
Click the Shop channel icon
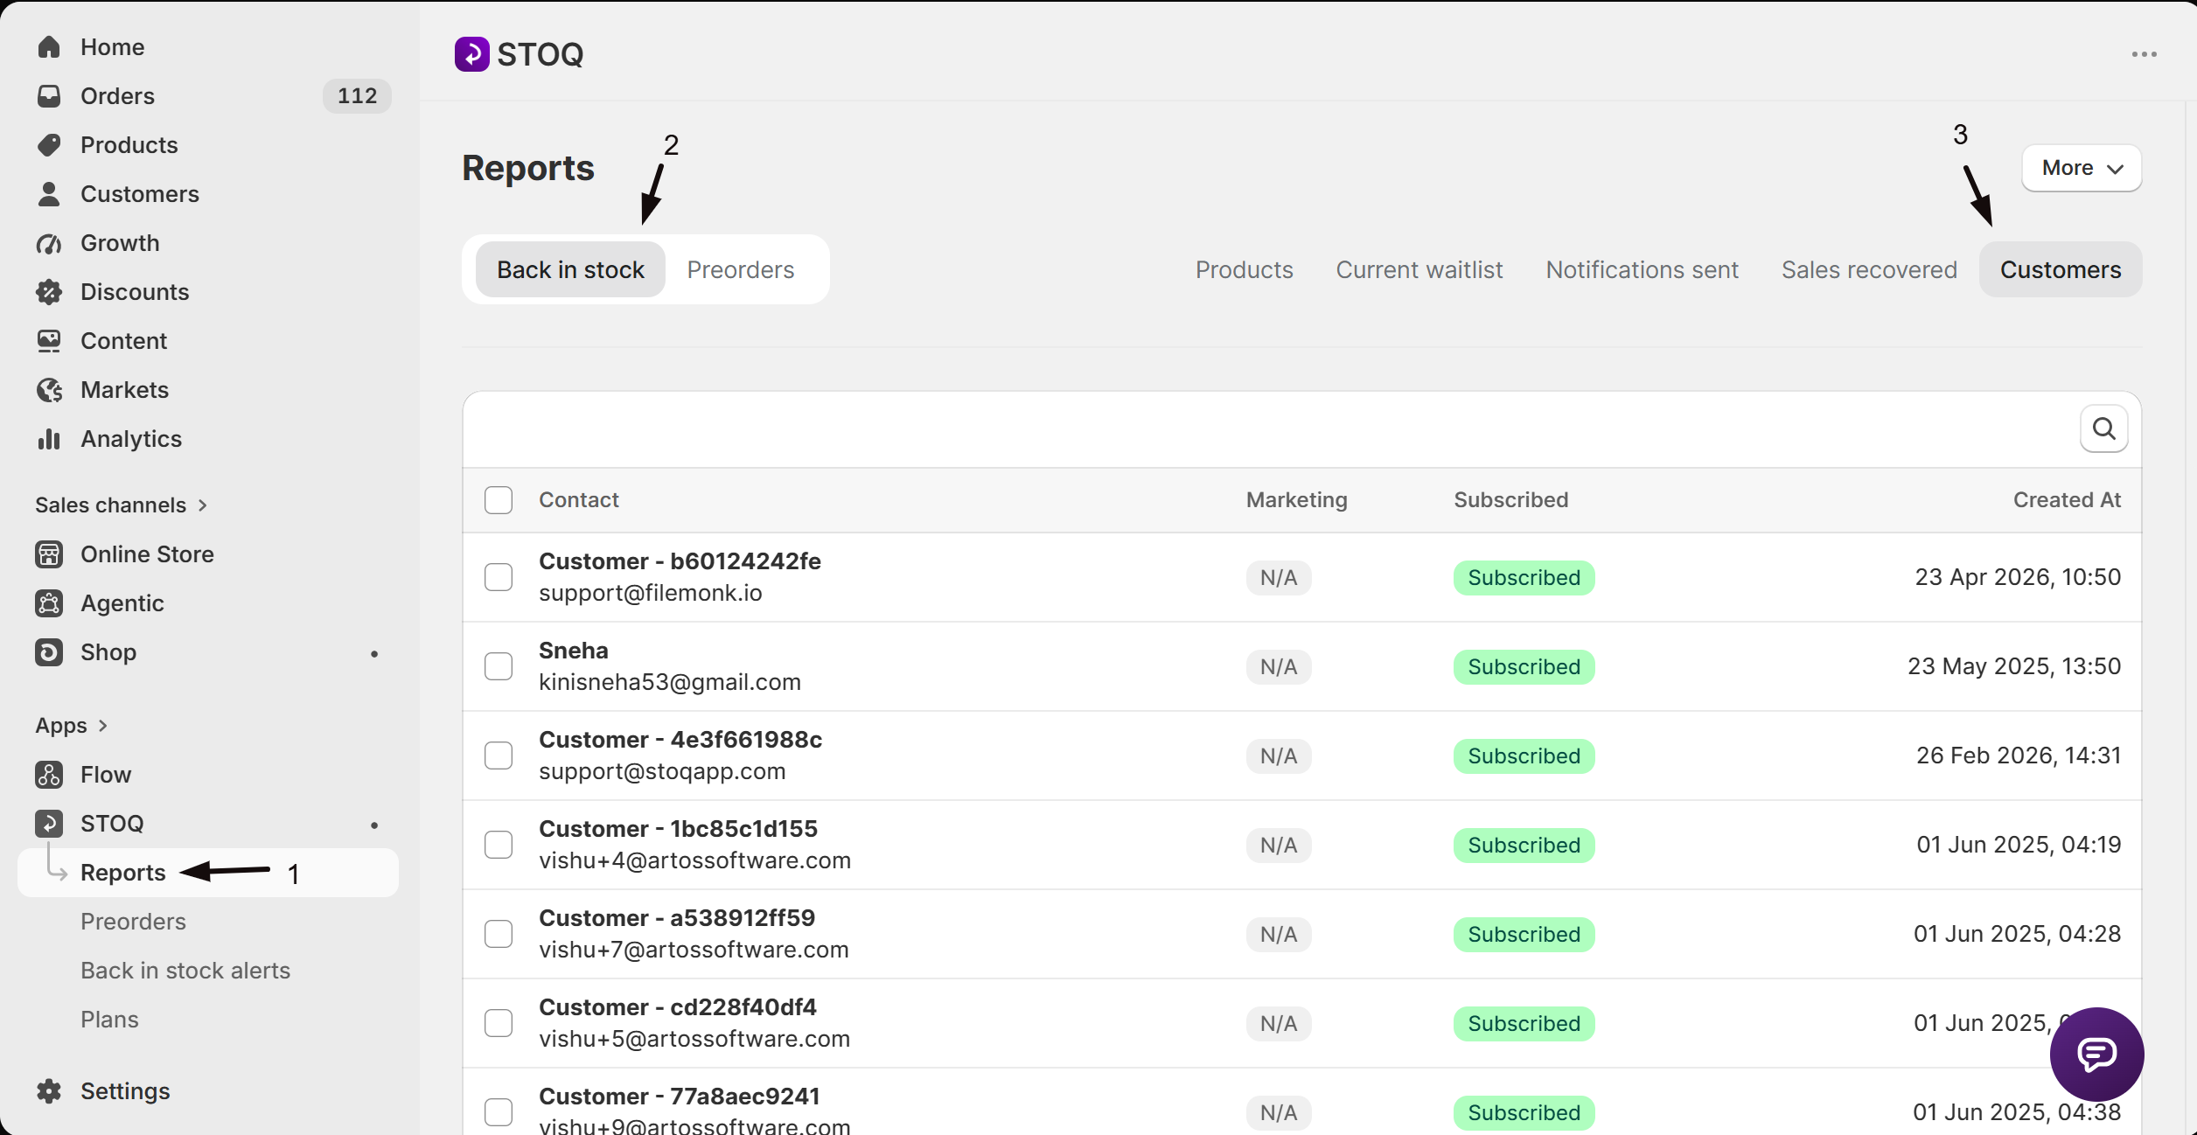49,652
